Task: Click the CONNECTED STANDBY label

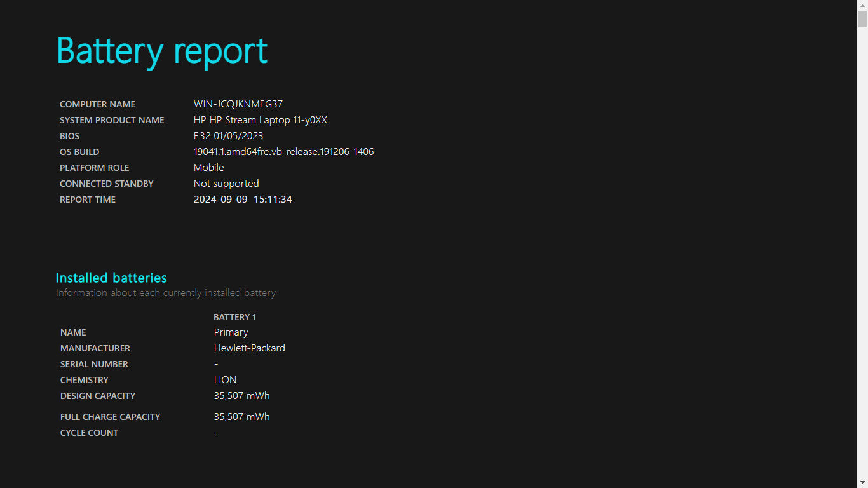Action: pos(107,184)
